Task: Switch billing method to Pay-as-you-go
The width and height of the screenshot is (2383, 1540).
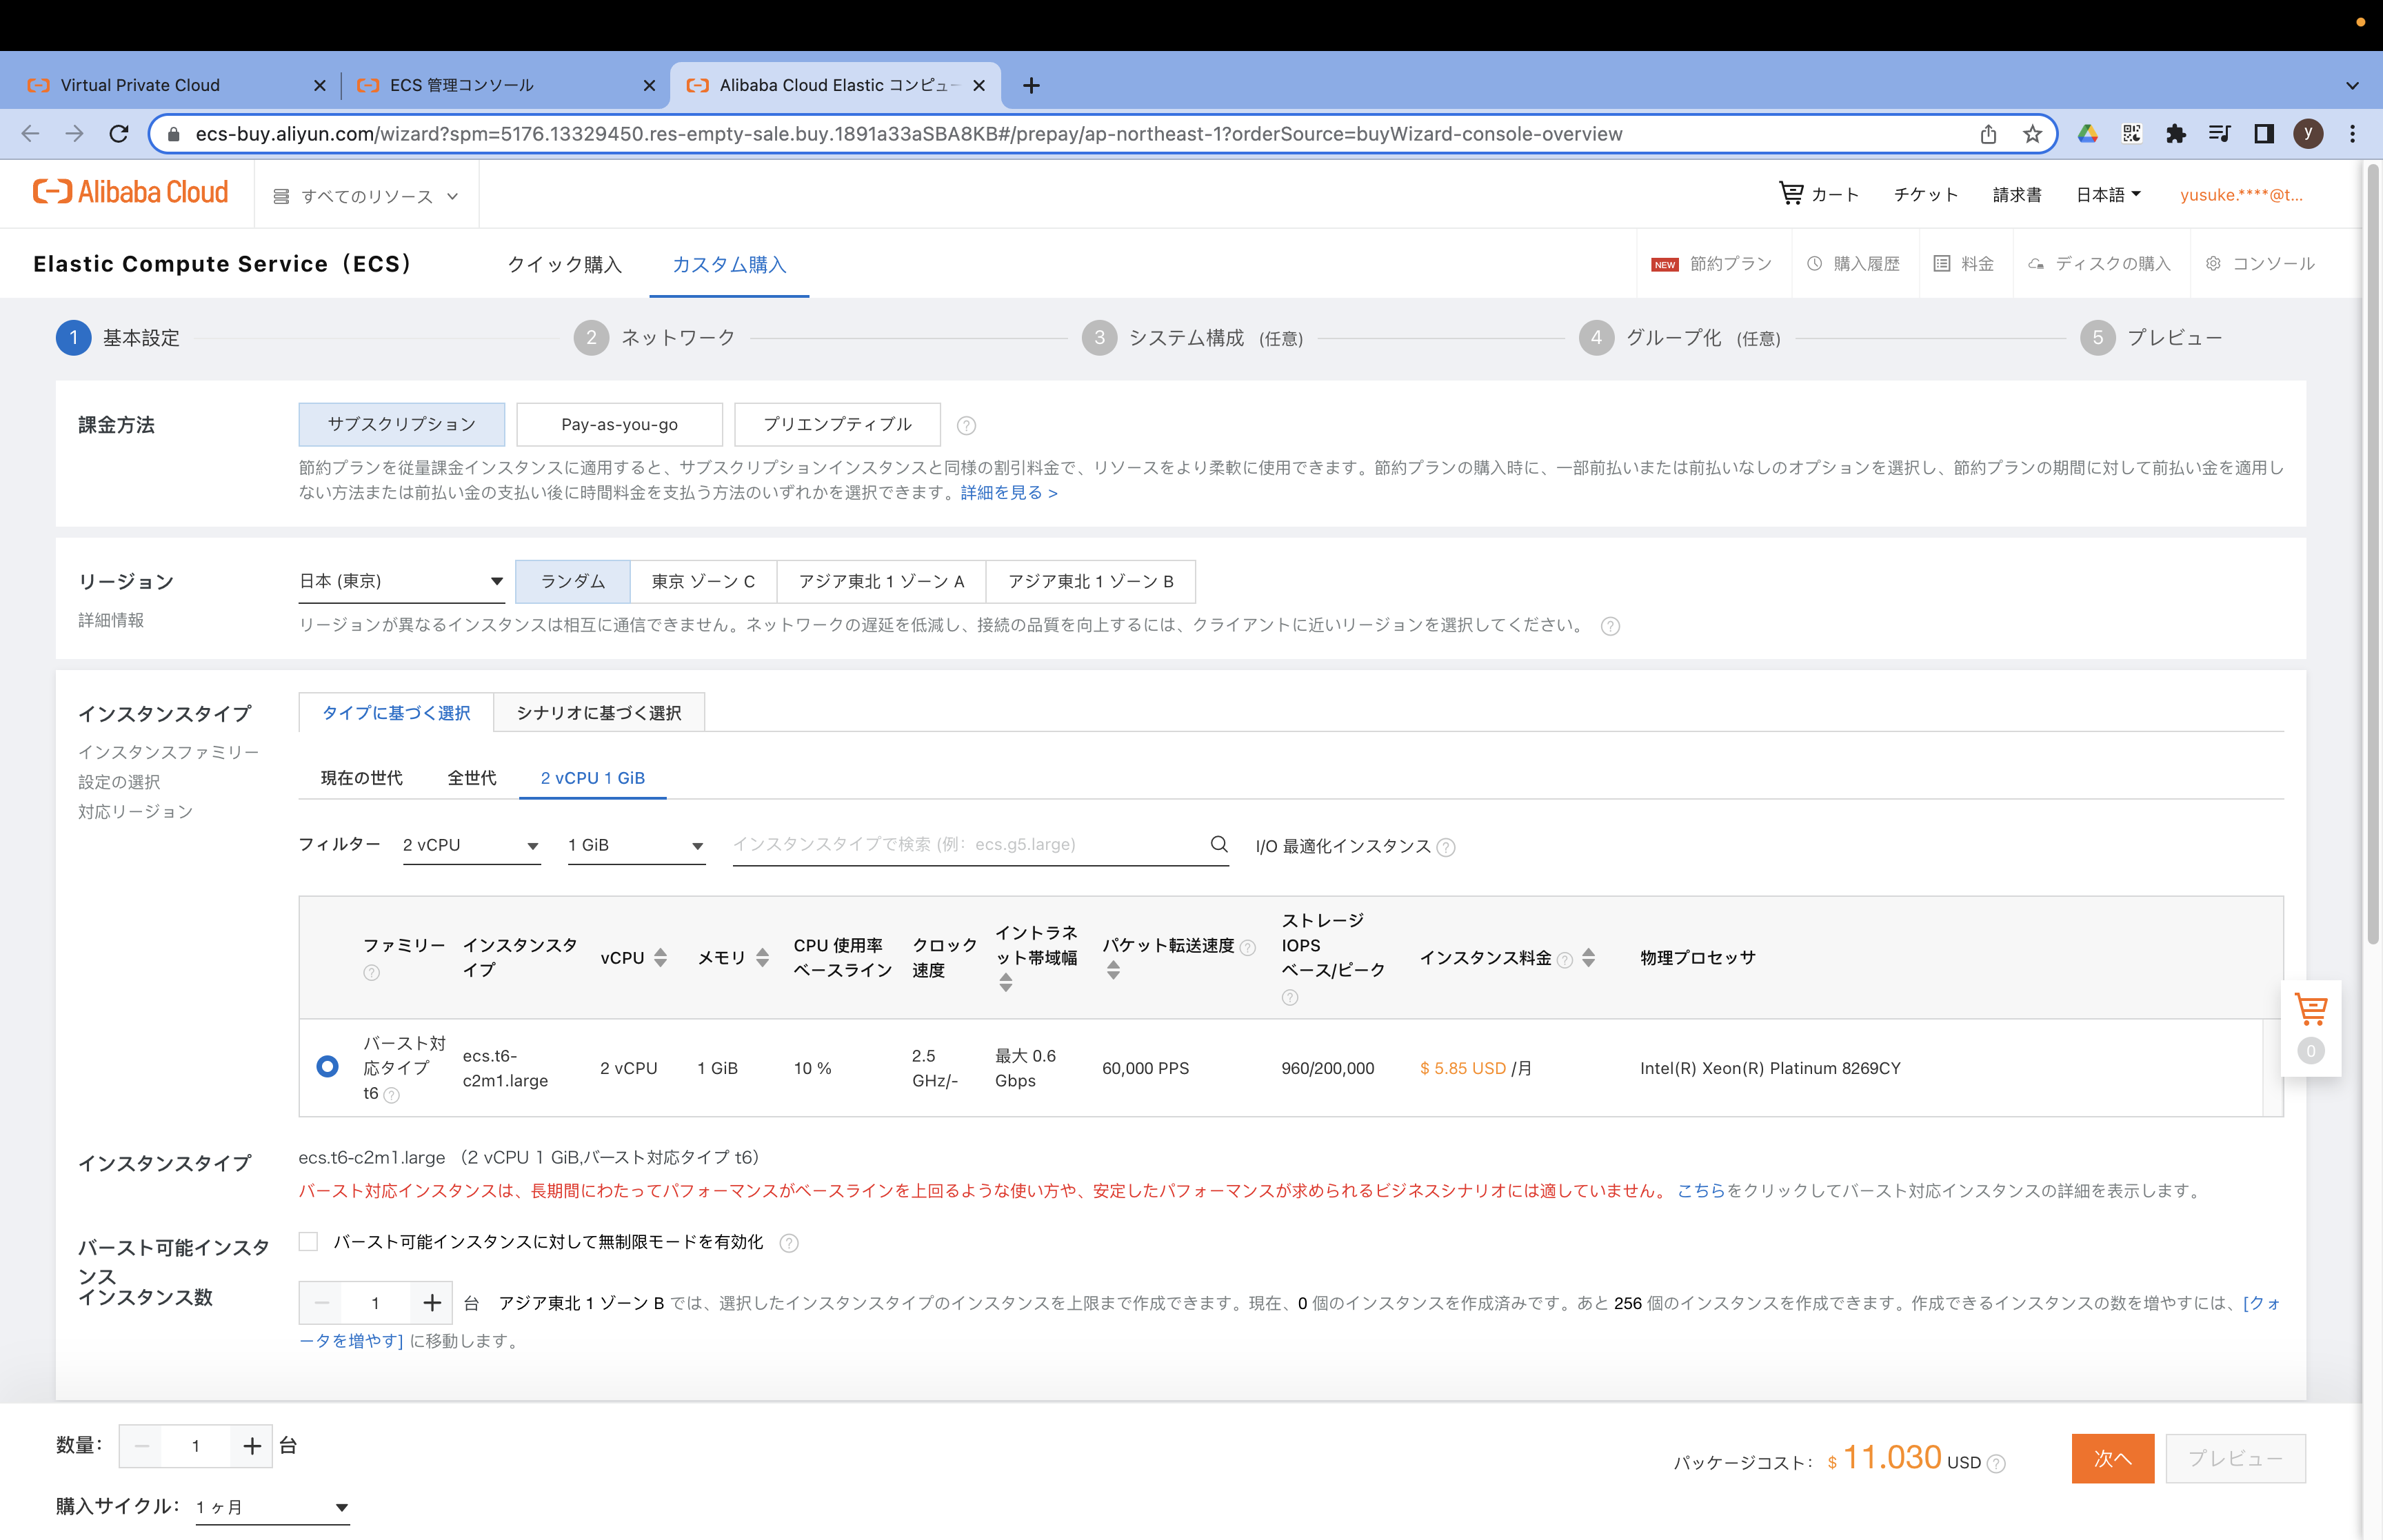Action: click(x=619, y=424)
